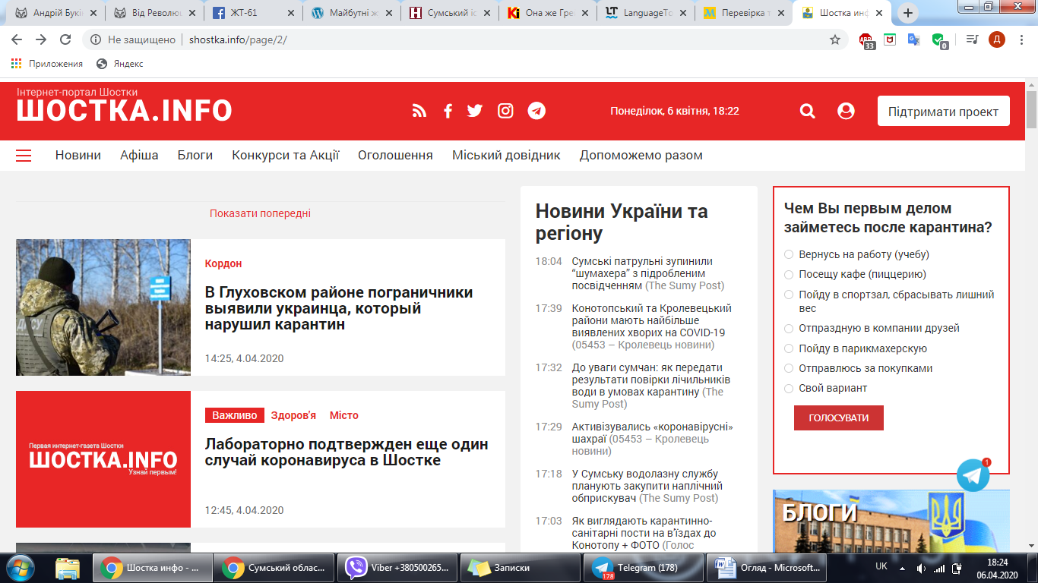This screenshot has height=583, width=1038.
Task: Open File Explorer from the taskbar
Action: click(x=68, y=567)
